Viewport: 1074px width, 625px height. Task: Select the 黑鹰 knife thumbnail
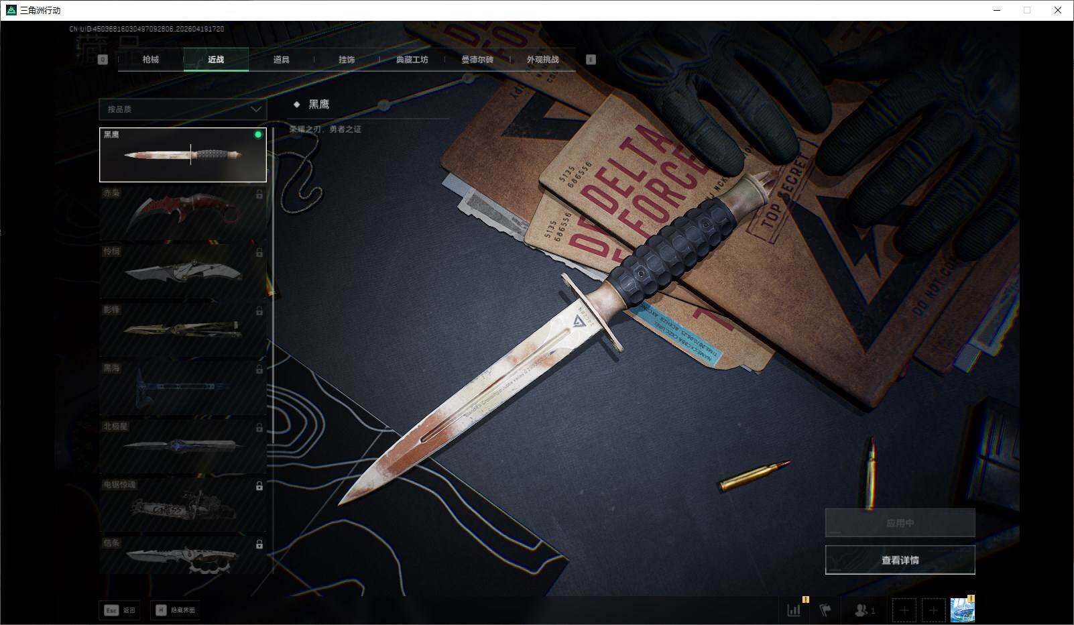[183, 155]
